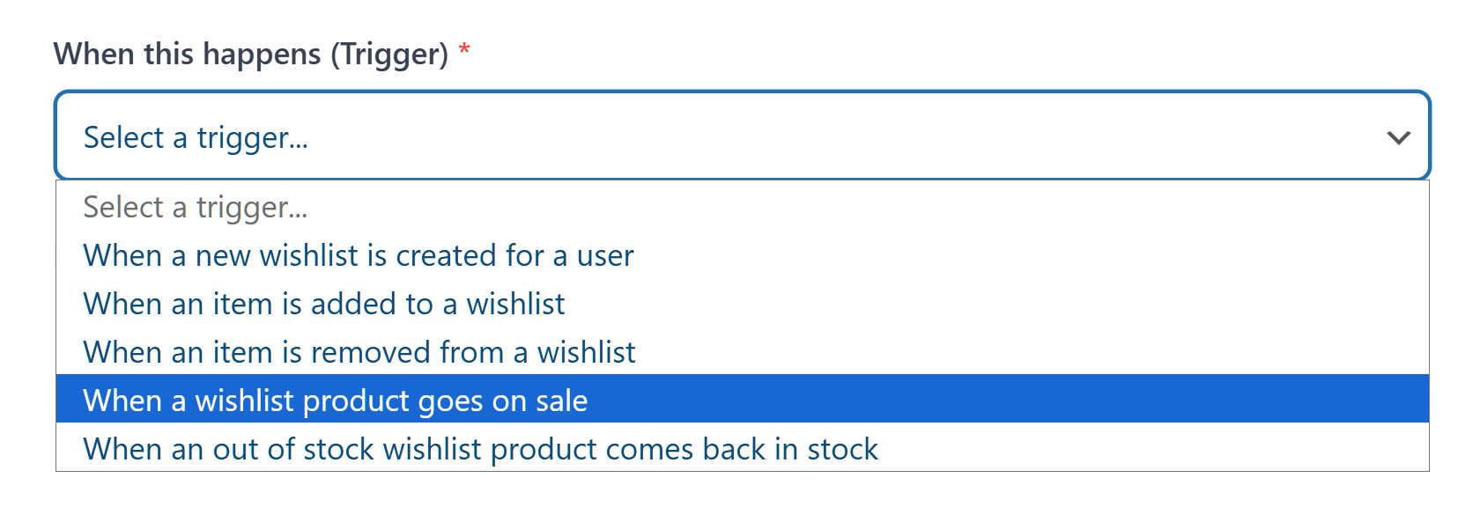The height and width of the screenshot is (522, 1480).
Task: Select highlighted 'When a wishlist product goes on sale'
Action: point(335,401)
